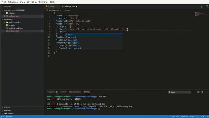The image size is (209, 118).
Task: Click the index.js JS file icon in Open Editors
Action: click(7, 13)
